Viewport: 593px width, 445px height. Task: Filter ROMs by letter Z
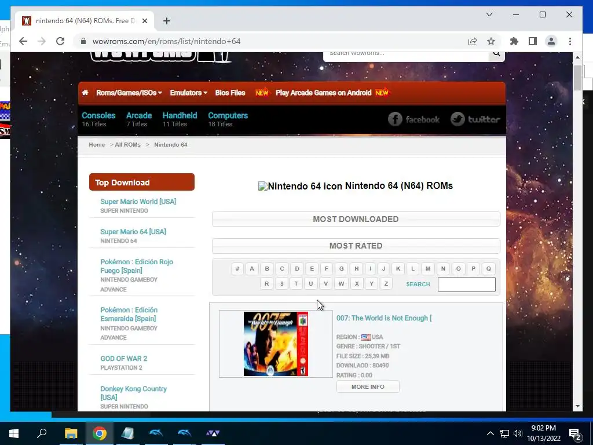[x=386, y=284]
